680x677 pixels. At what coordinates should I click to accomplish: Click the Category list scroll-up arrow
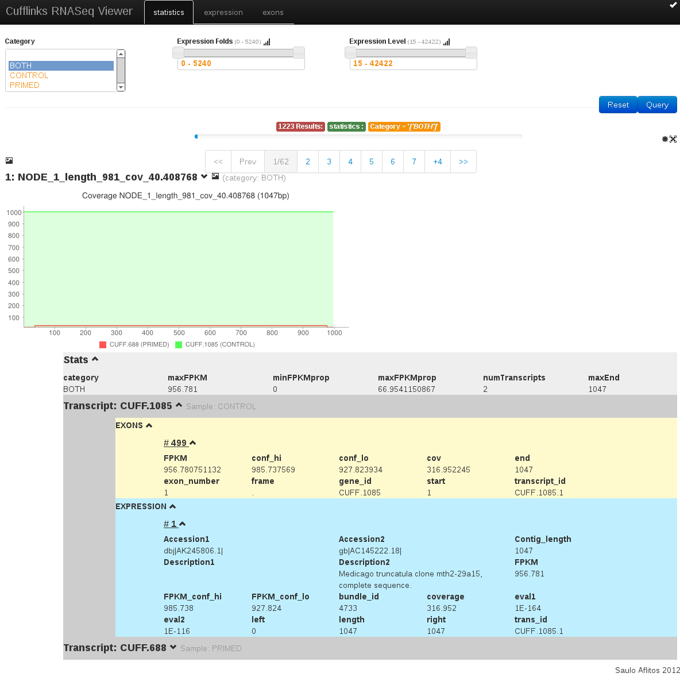click(121, 54)
